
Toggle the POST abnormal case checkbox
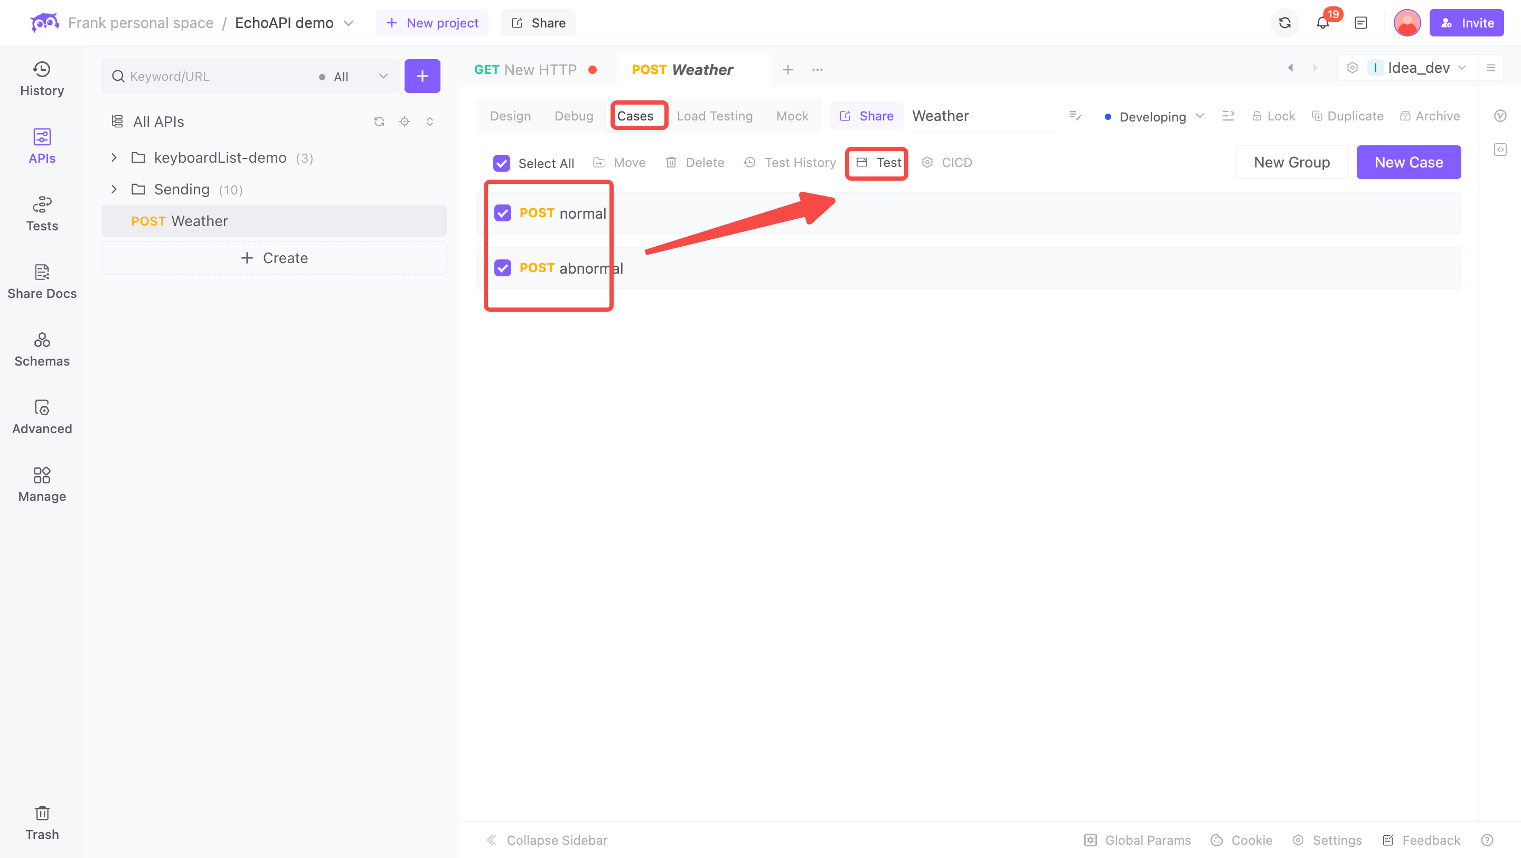point(502,268)
